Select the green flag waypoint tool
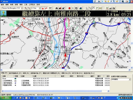The width and height of the screenshot is (133, 100). pyautogui.click(x=97, y=8)
